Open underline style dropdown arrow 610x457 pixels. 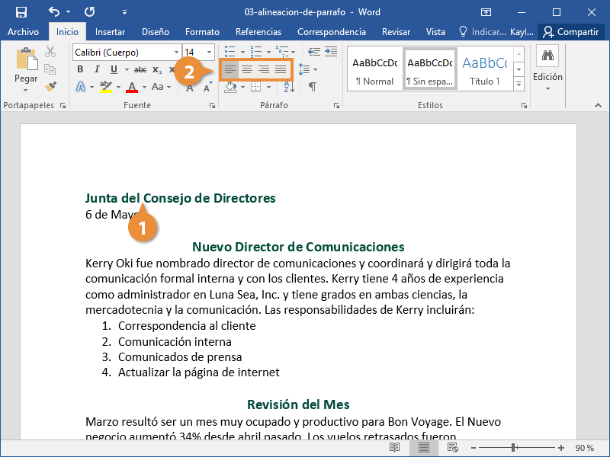pyautogui.click(x=127, y=69)
